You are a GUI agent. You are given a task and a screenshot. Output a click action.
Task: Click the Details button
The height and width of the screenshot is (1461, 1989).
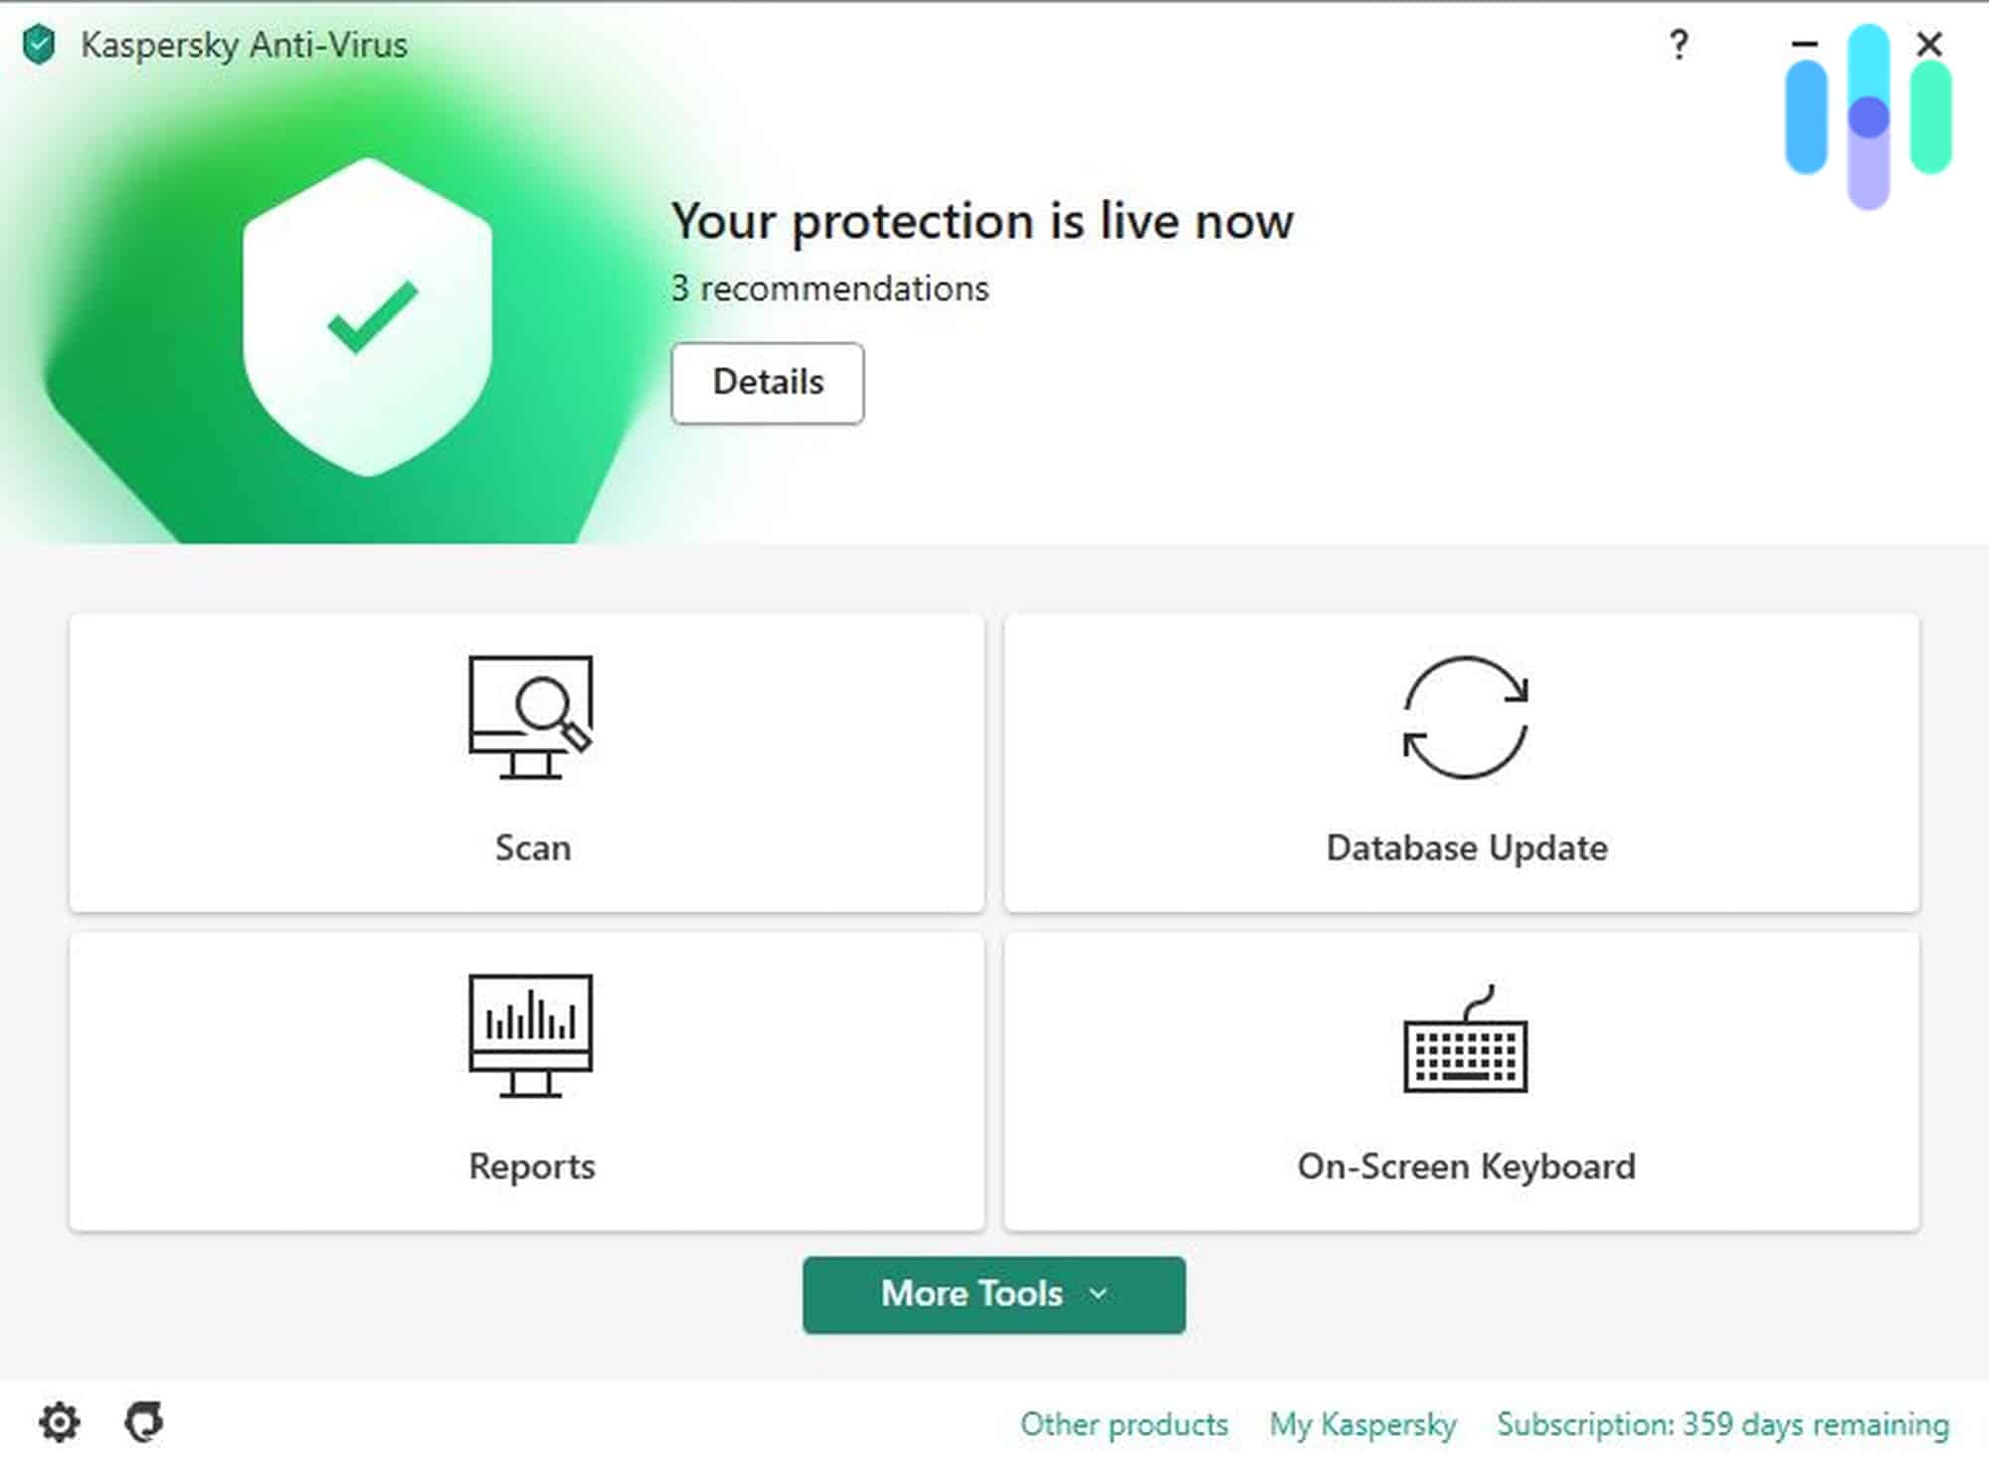point(768,383)
